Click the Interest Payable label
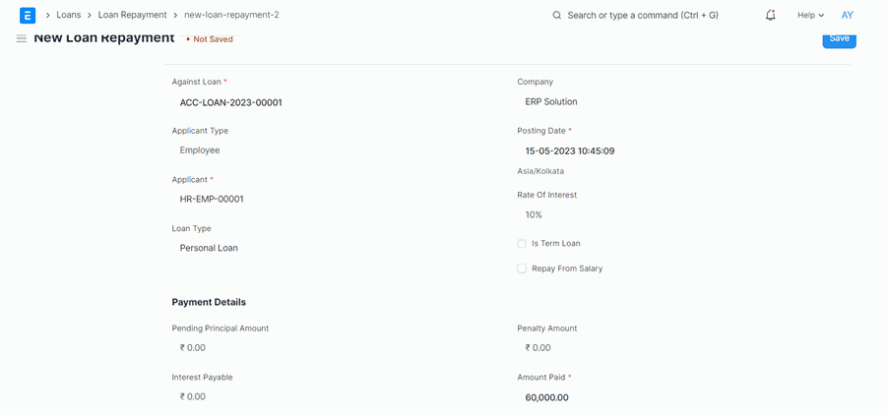This screenshot has width=888, height=415. coord(202,377)
